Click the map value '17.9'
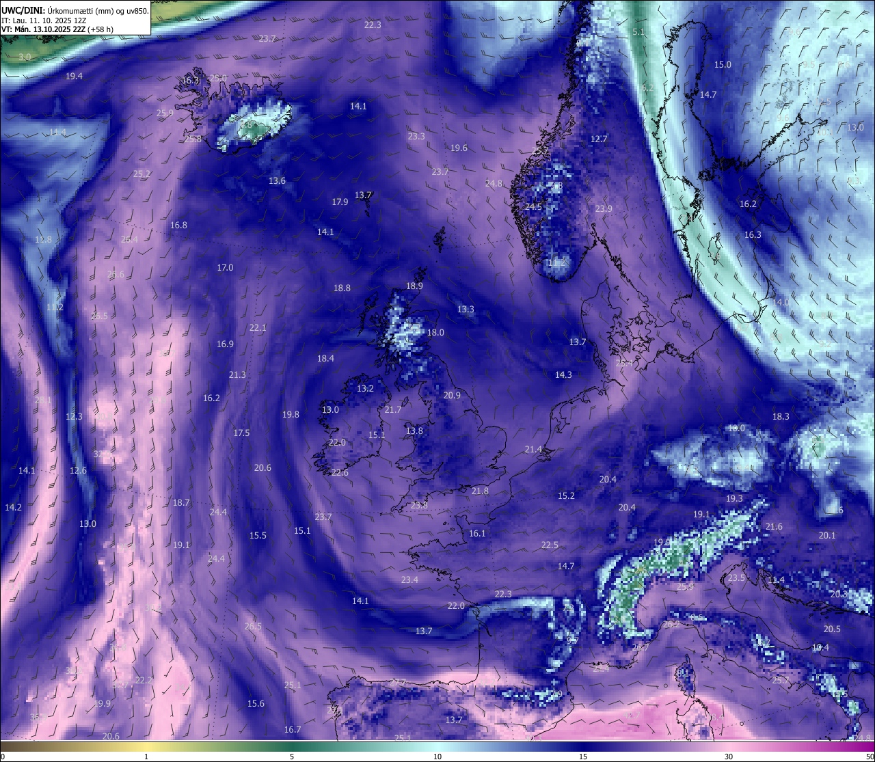 pos(340,202)
